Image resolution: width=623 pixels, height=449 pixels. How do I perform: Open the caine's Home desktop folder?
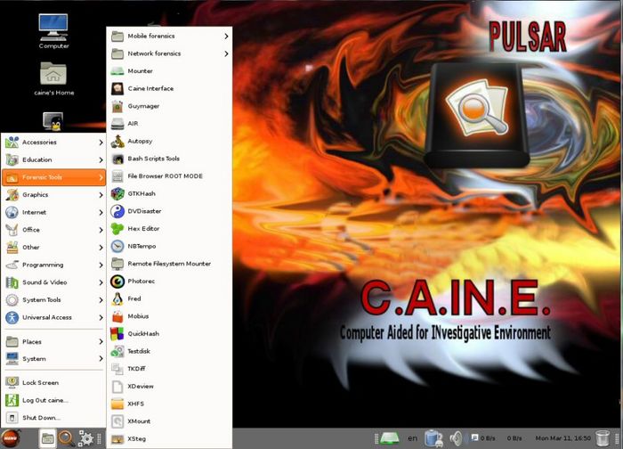click(53, 78)
